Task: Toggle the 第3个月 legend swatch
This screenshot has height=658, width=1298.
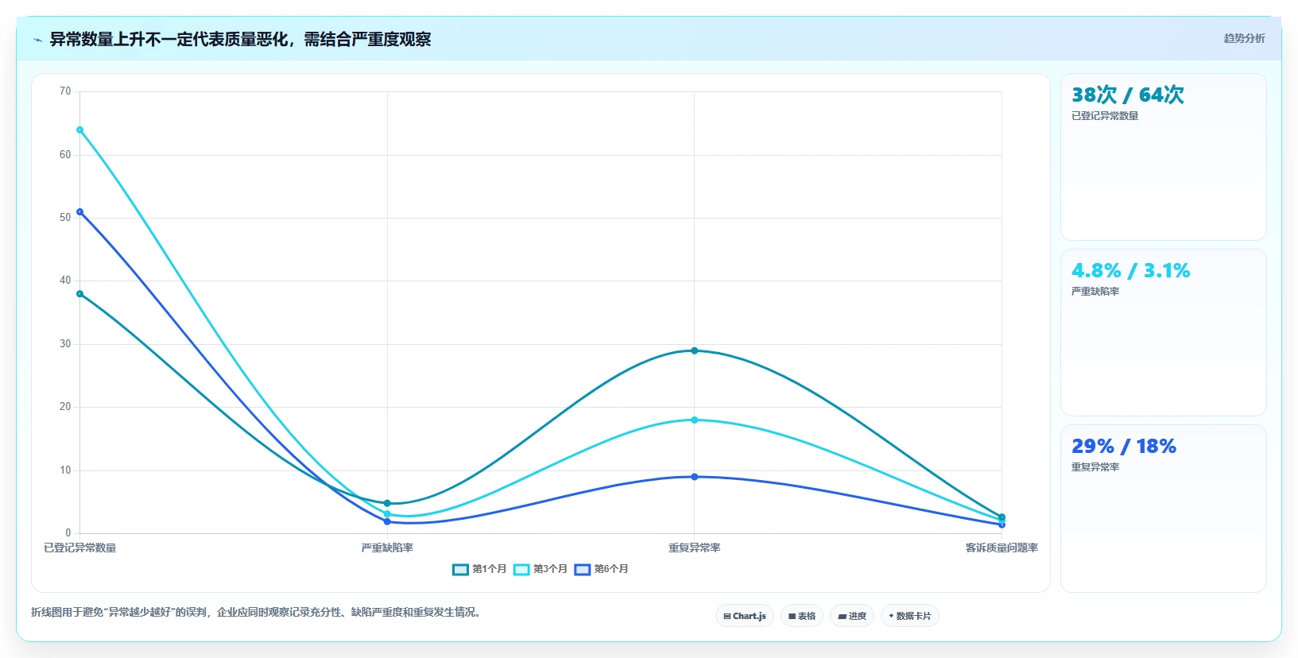Action: 521,569
